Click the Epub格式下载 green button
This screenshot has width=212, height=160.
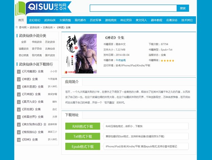click(x=83, y=147)
